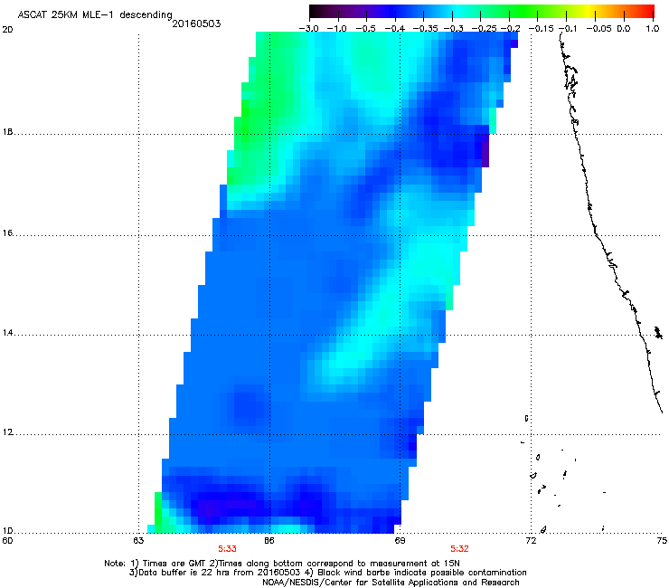Click the colorbar label 0.0
669x588 pixels.
point(624,29)
